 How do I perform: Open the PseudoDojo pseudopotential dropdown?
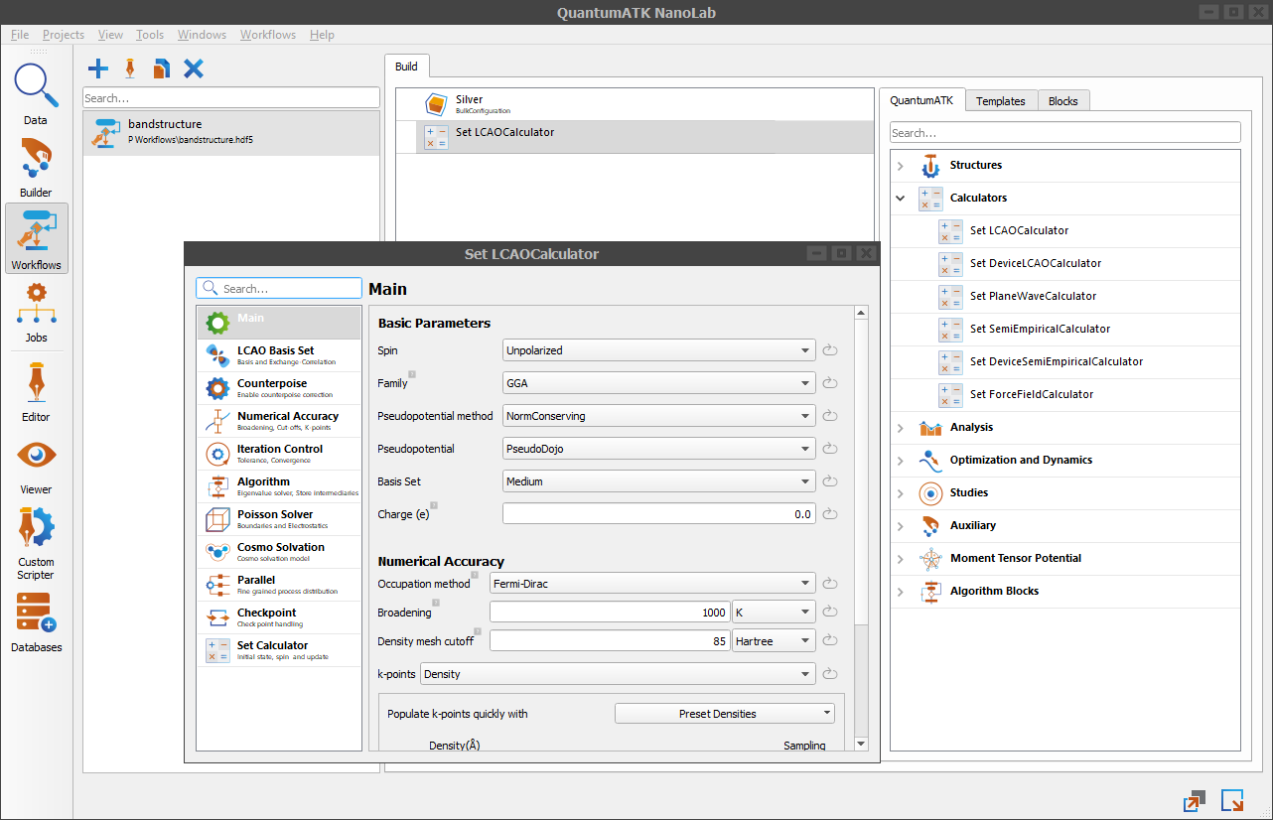click(x=659, y=449)
